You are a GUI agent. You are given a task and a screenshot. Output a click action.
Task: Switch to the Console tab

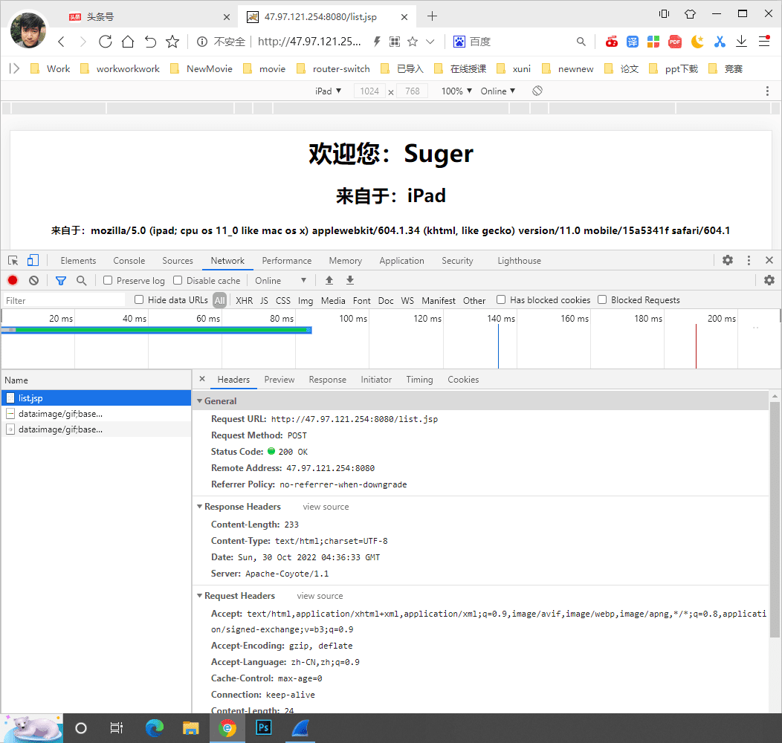coord(129,261)
